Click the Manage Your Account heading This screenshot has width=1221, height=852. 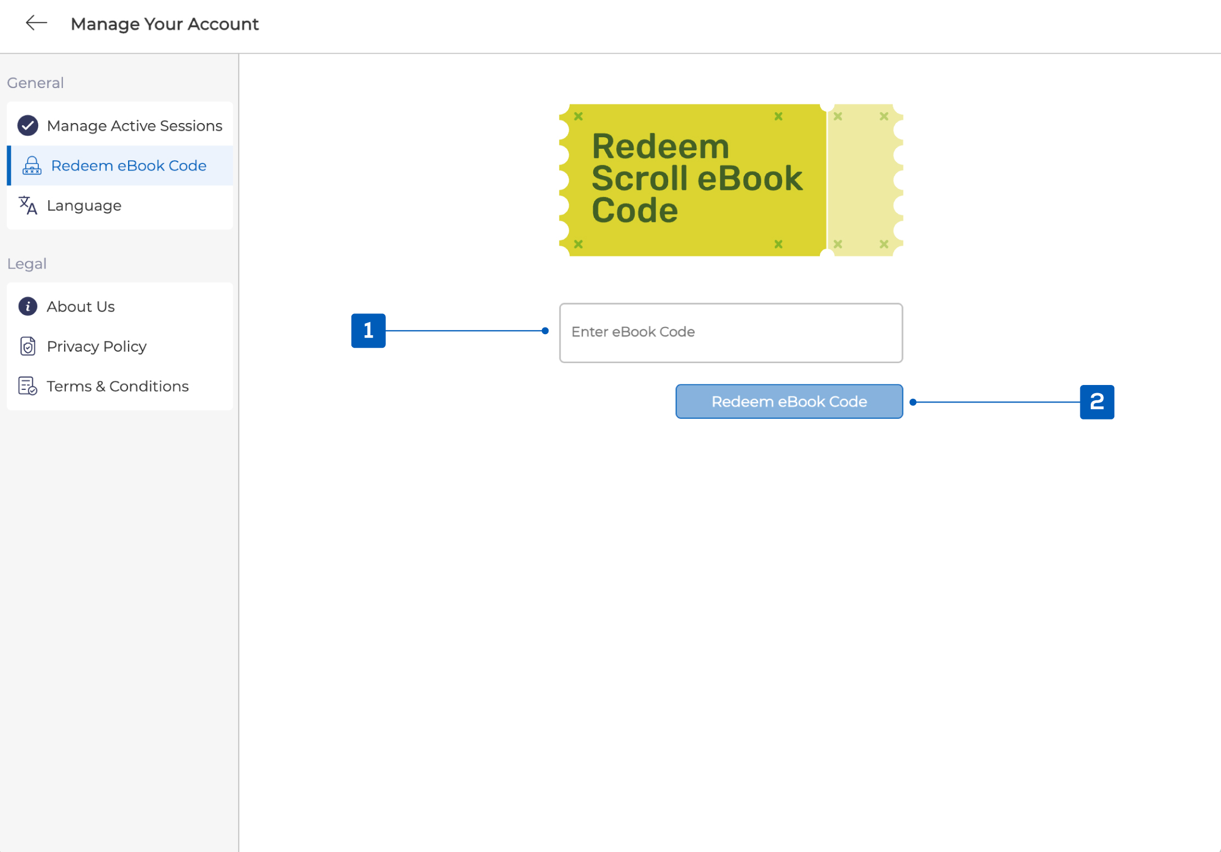pos(164,24)
